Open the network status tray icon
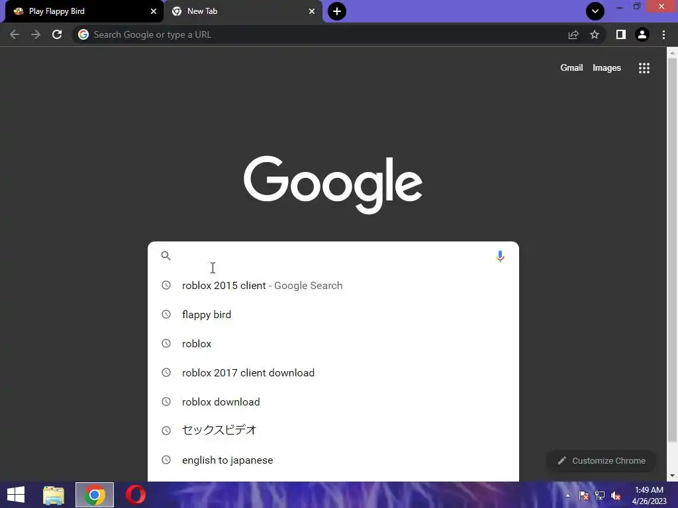This screenshot has width=678, height=508. (x=600, y=495)
